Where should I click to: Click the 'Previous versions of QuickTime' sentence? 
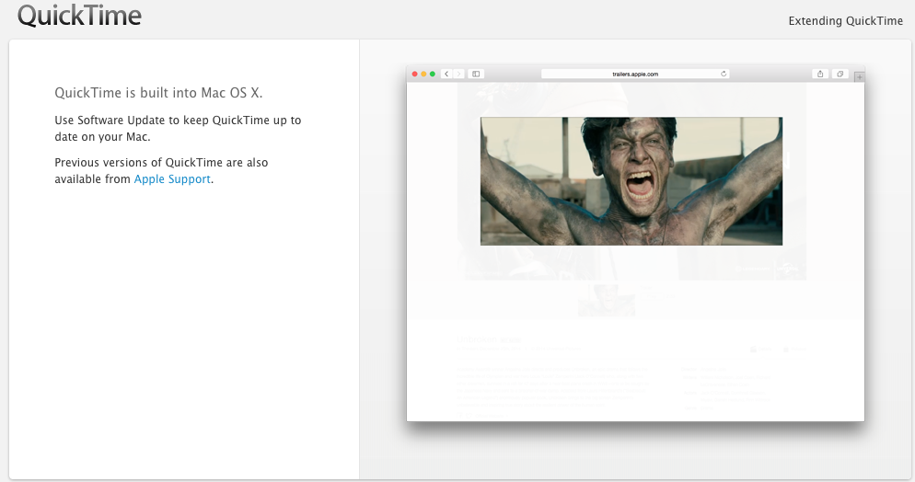point(162,171)
